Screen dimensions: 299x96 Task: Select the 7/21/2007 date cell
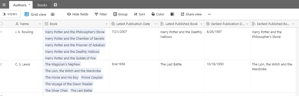click(x=134, y=44)
